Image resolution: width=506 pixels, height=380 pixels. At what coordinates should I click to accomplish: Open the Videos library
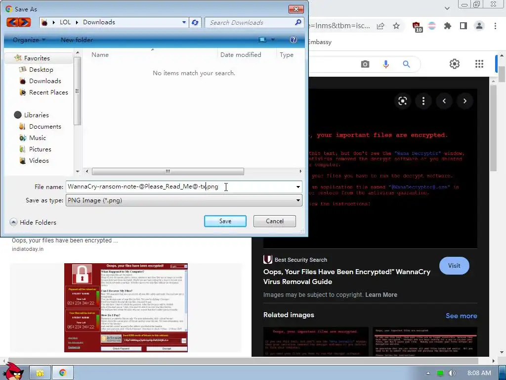(39, 161)
